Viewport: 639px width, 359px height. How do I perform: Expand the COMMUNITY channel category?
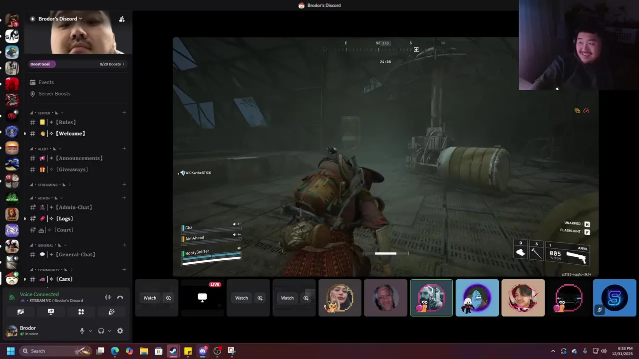50,270
